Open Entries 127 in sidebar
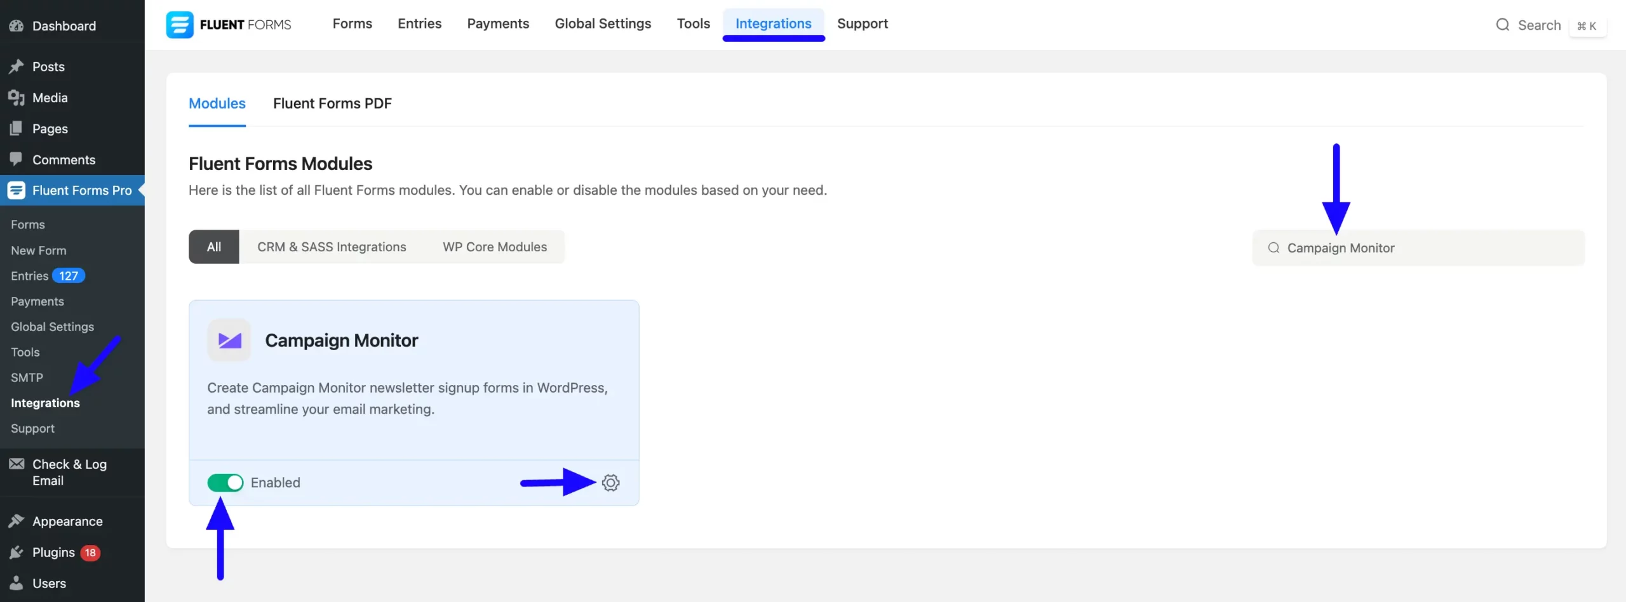 point(48,276)
